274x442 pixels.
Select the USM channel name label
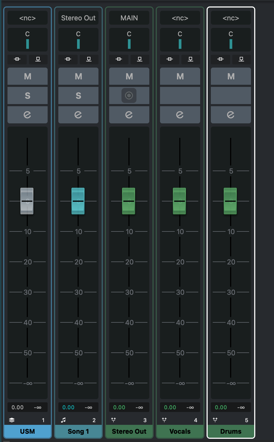(27, 431)
